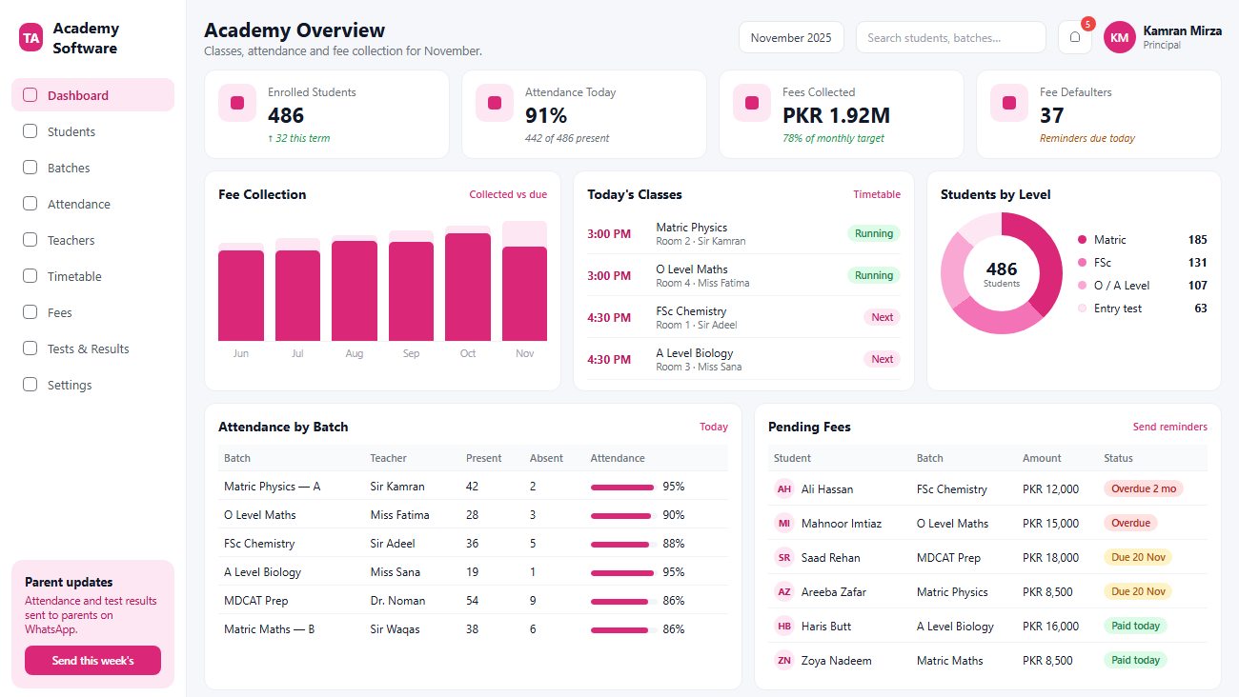Click the Enrolled Students card icon
This screenshot has height=697, width=1239.
237,103
